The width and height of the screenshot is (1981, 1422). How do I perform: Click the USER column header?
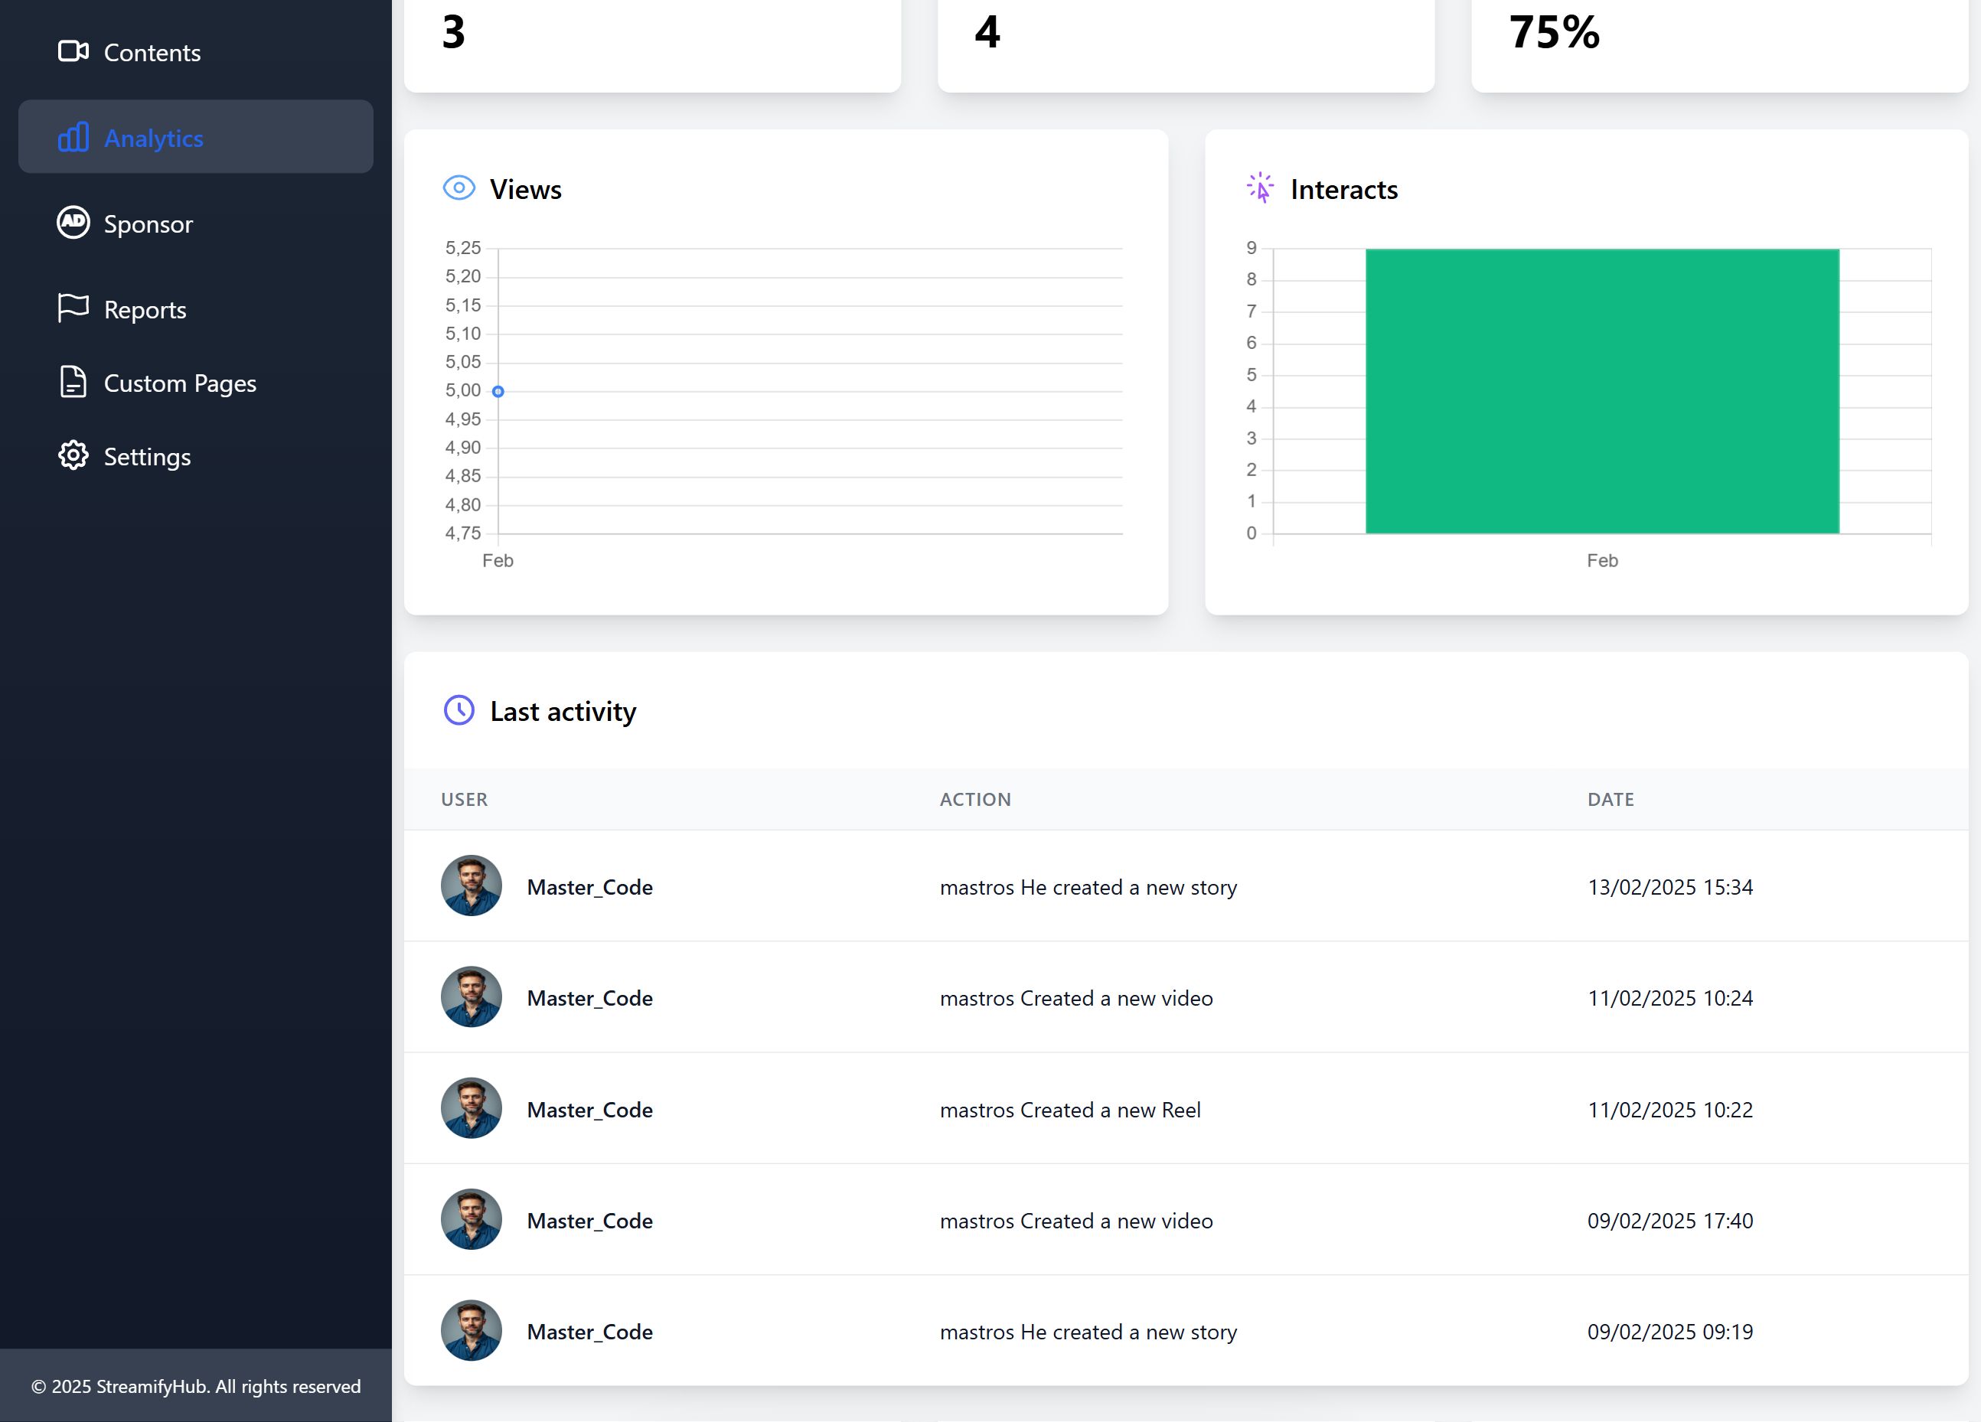[x=464, y=799]
